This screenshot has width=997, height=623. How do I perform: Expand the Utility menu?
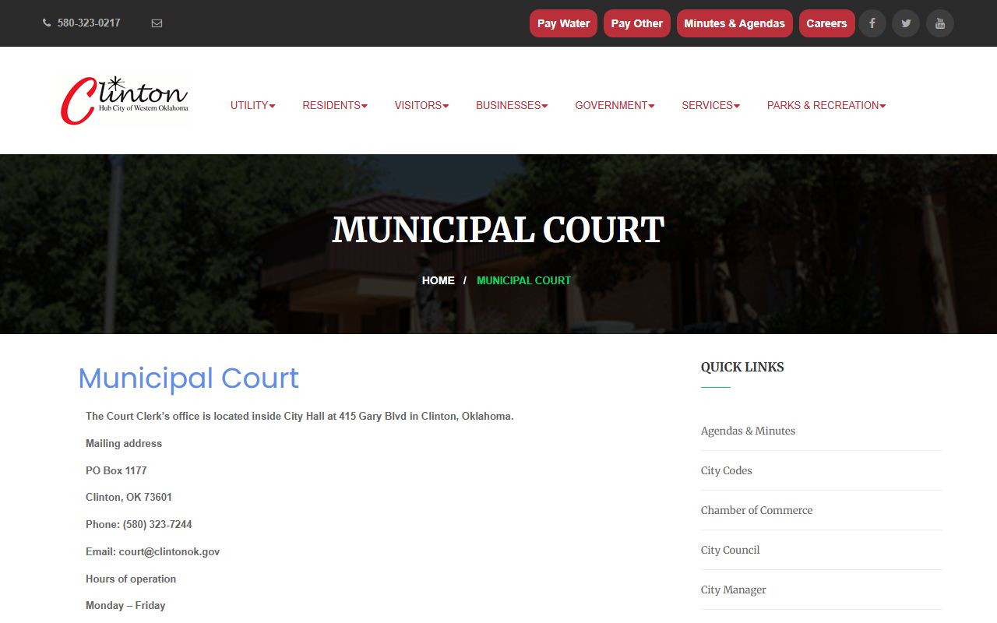[253, 105]
